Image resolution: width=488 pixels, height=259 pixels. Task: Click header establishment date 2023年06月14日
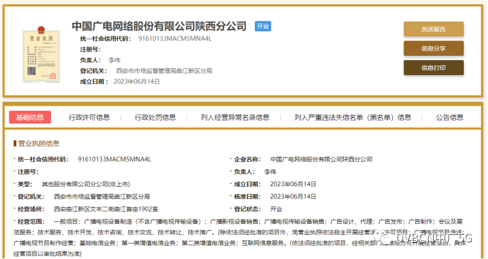[137, 82]
